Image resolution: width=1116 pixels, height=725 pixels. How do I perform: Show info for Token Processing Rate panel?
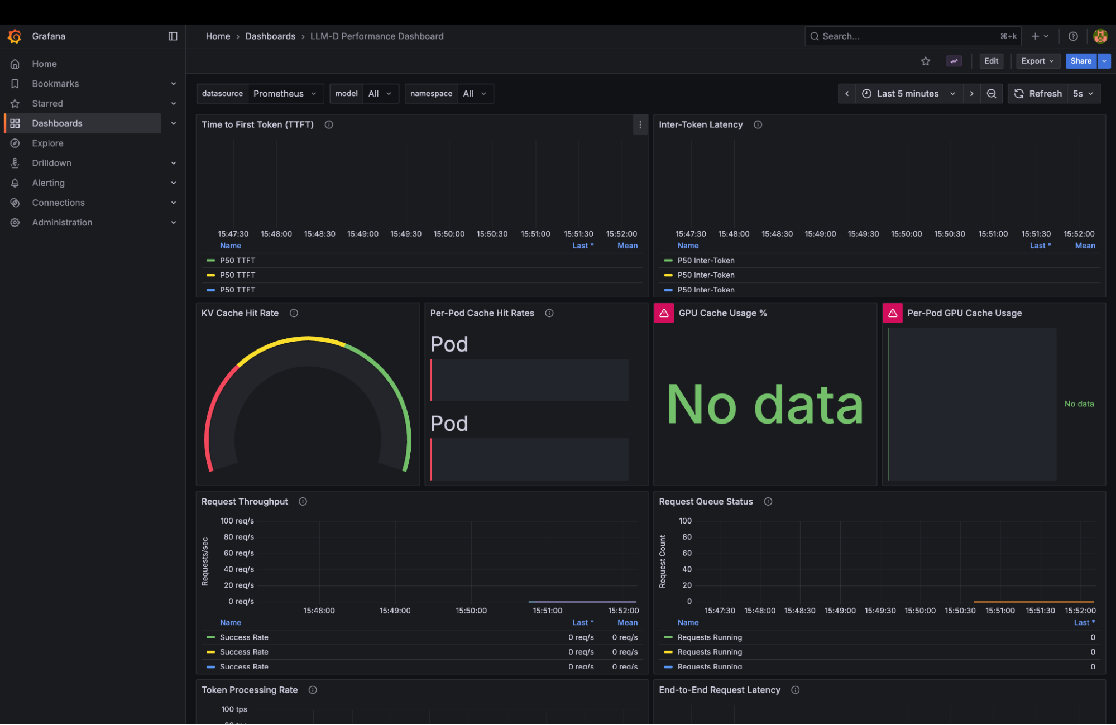click(313, 690)
